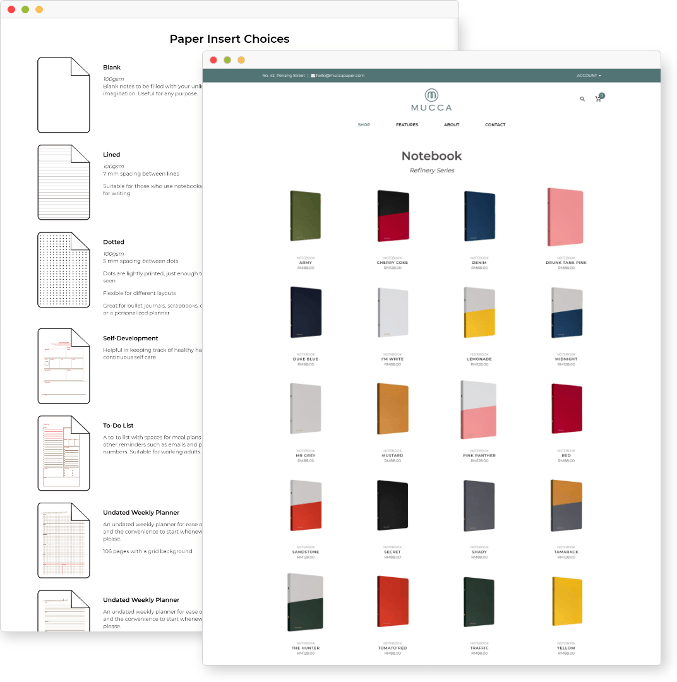Expand the ACCOUNT dropdown
Screen dimensions: 677x682
tap(589, 76)
